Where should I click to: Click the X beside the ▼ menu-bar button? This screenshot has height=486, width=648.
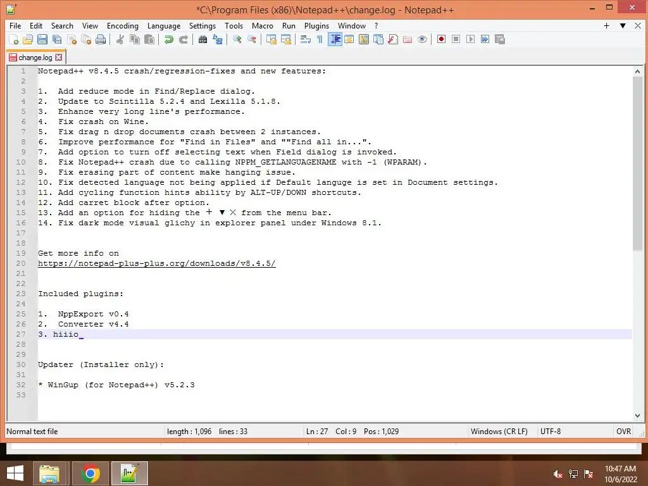[x=638, y=25]
